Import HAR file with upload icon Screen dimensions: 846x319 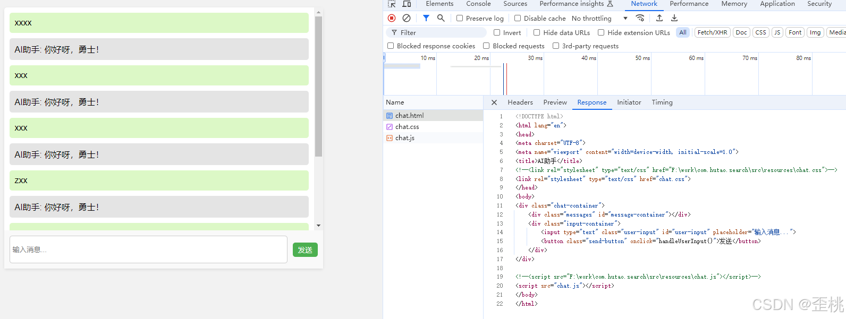click(x=659, y=18)
